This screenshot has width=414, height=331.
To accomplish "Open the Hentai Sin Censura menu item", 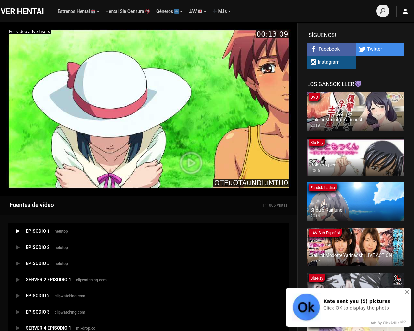I will [127, 11].
